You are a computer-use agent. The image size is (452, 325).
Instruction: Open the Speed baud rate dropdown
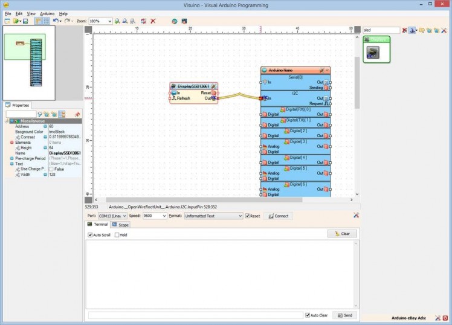click(x=164, y=216)
